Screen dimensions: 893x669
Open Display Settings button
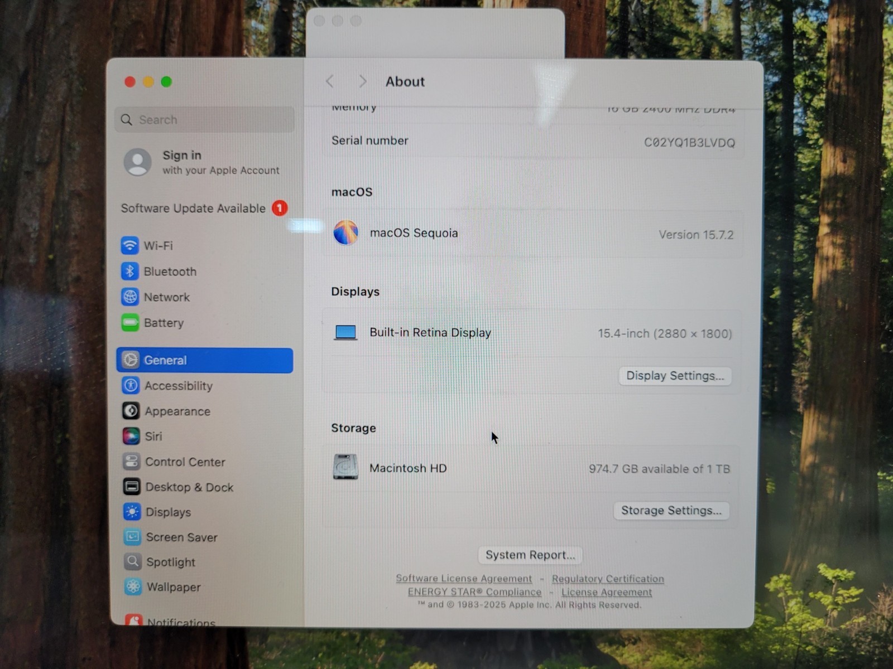coord(675,376)
